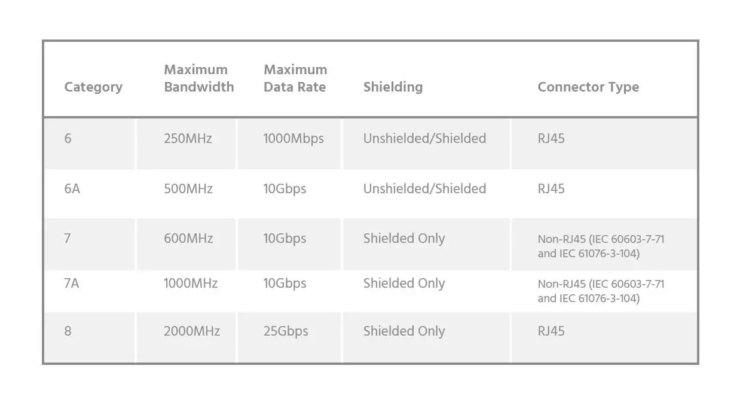Click the 7A category cell
Screen dimensions: 740x405
tap(72, 284)
